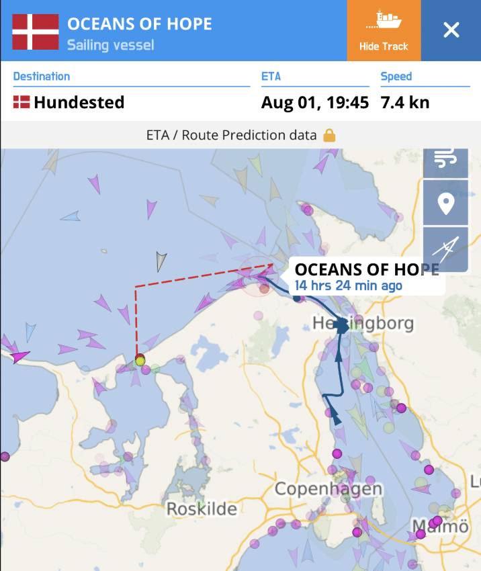Click the padlock icon next to Route Prediction
The height and width of the screenshot is (571, 481).
329,135
